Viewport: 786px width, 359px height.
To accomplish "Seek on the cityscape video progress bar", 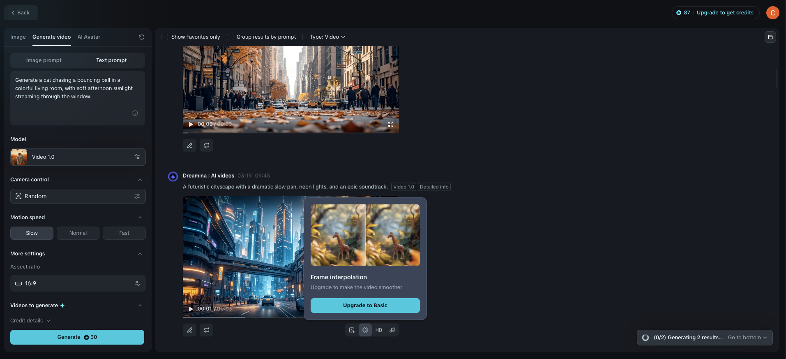I will coord(243,317).
